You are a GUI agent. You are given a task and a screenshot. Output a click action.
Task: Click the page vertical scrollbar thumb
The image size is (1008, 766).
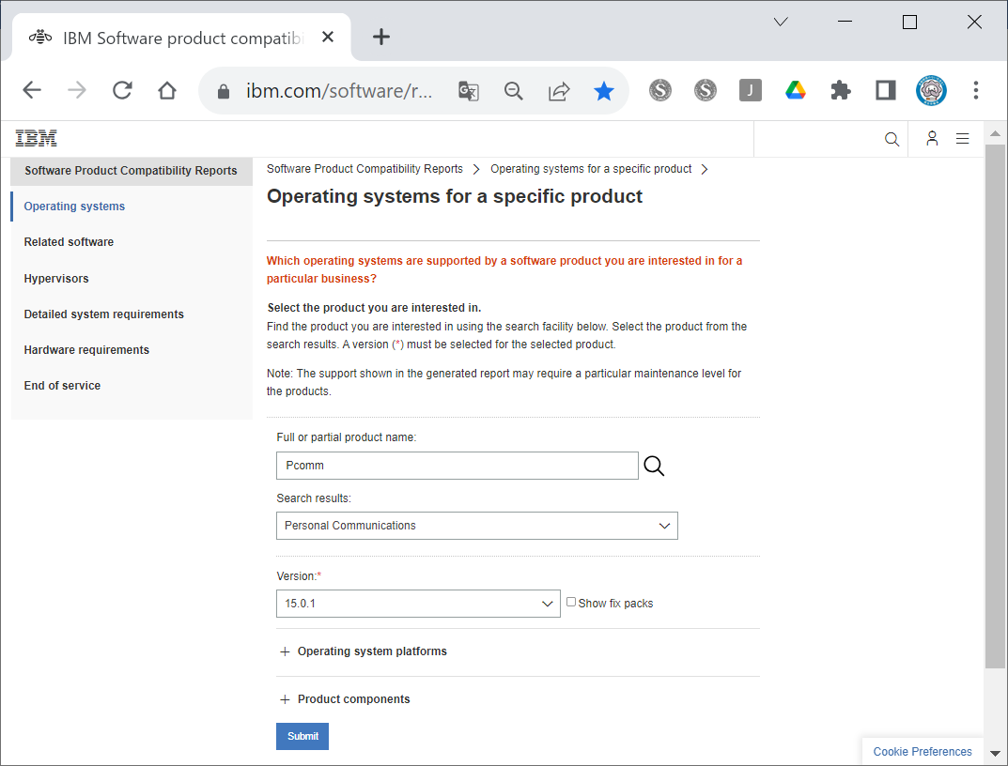(x=995, y=407)
